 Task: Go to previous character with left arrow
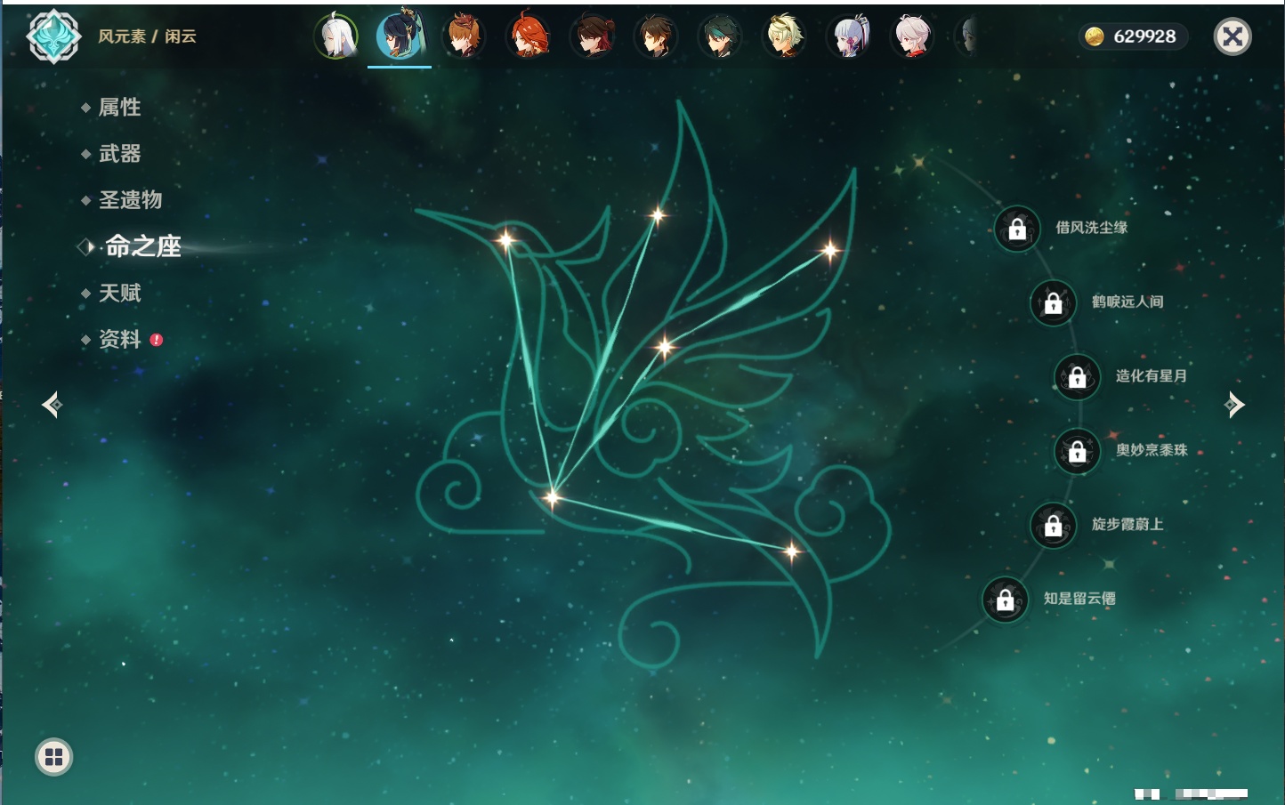click(53, 405)
